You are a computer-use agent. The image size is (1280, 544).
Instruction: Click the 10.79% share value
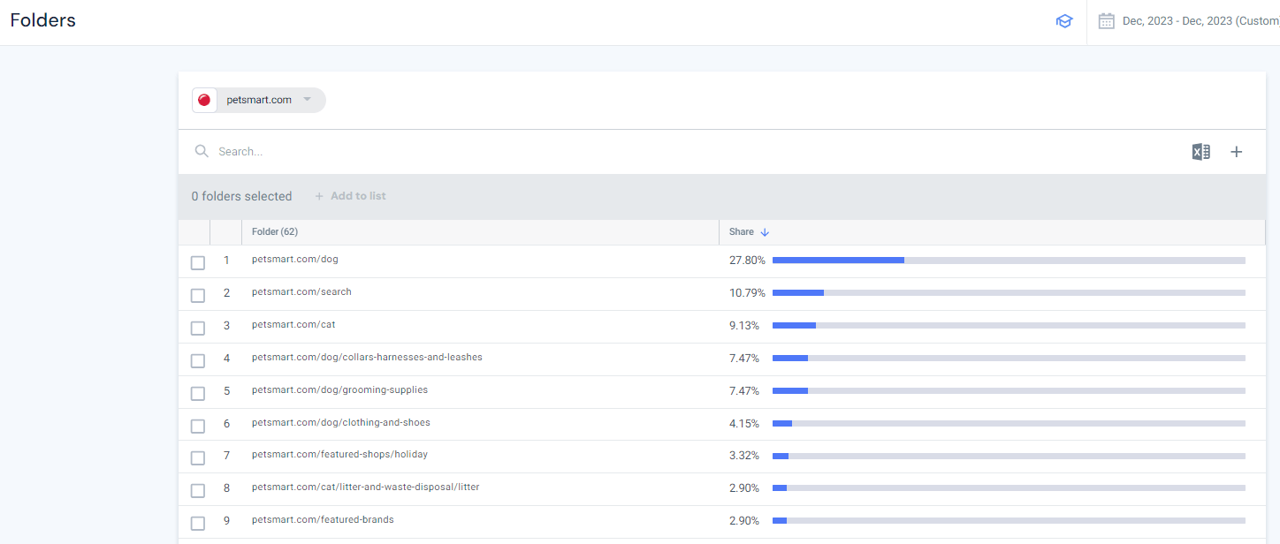pos(747,293)
